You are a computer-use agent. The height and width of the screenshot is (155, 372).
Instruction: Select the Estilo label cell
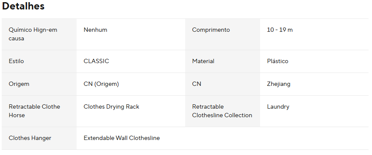click(39, 61)
